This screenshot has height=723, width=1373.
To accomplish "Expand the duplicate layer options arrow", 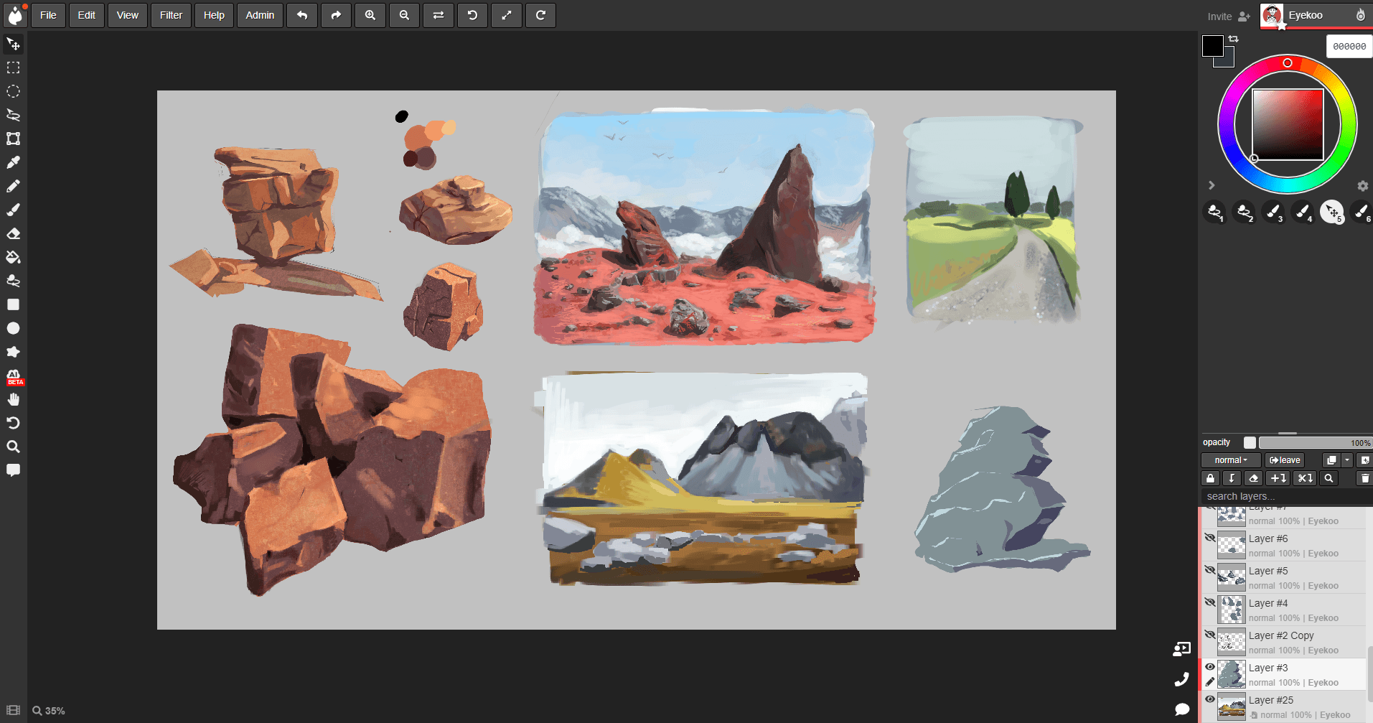I will coord(1347,460).
